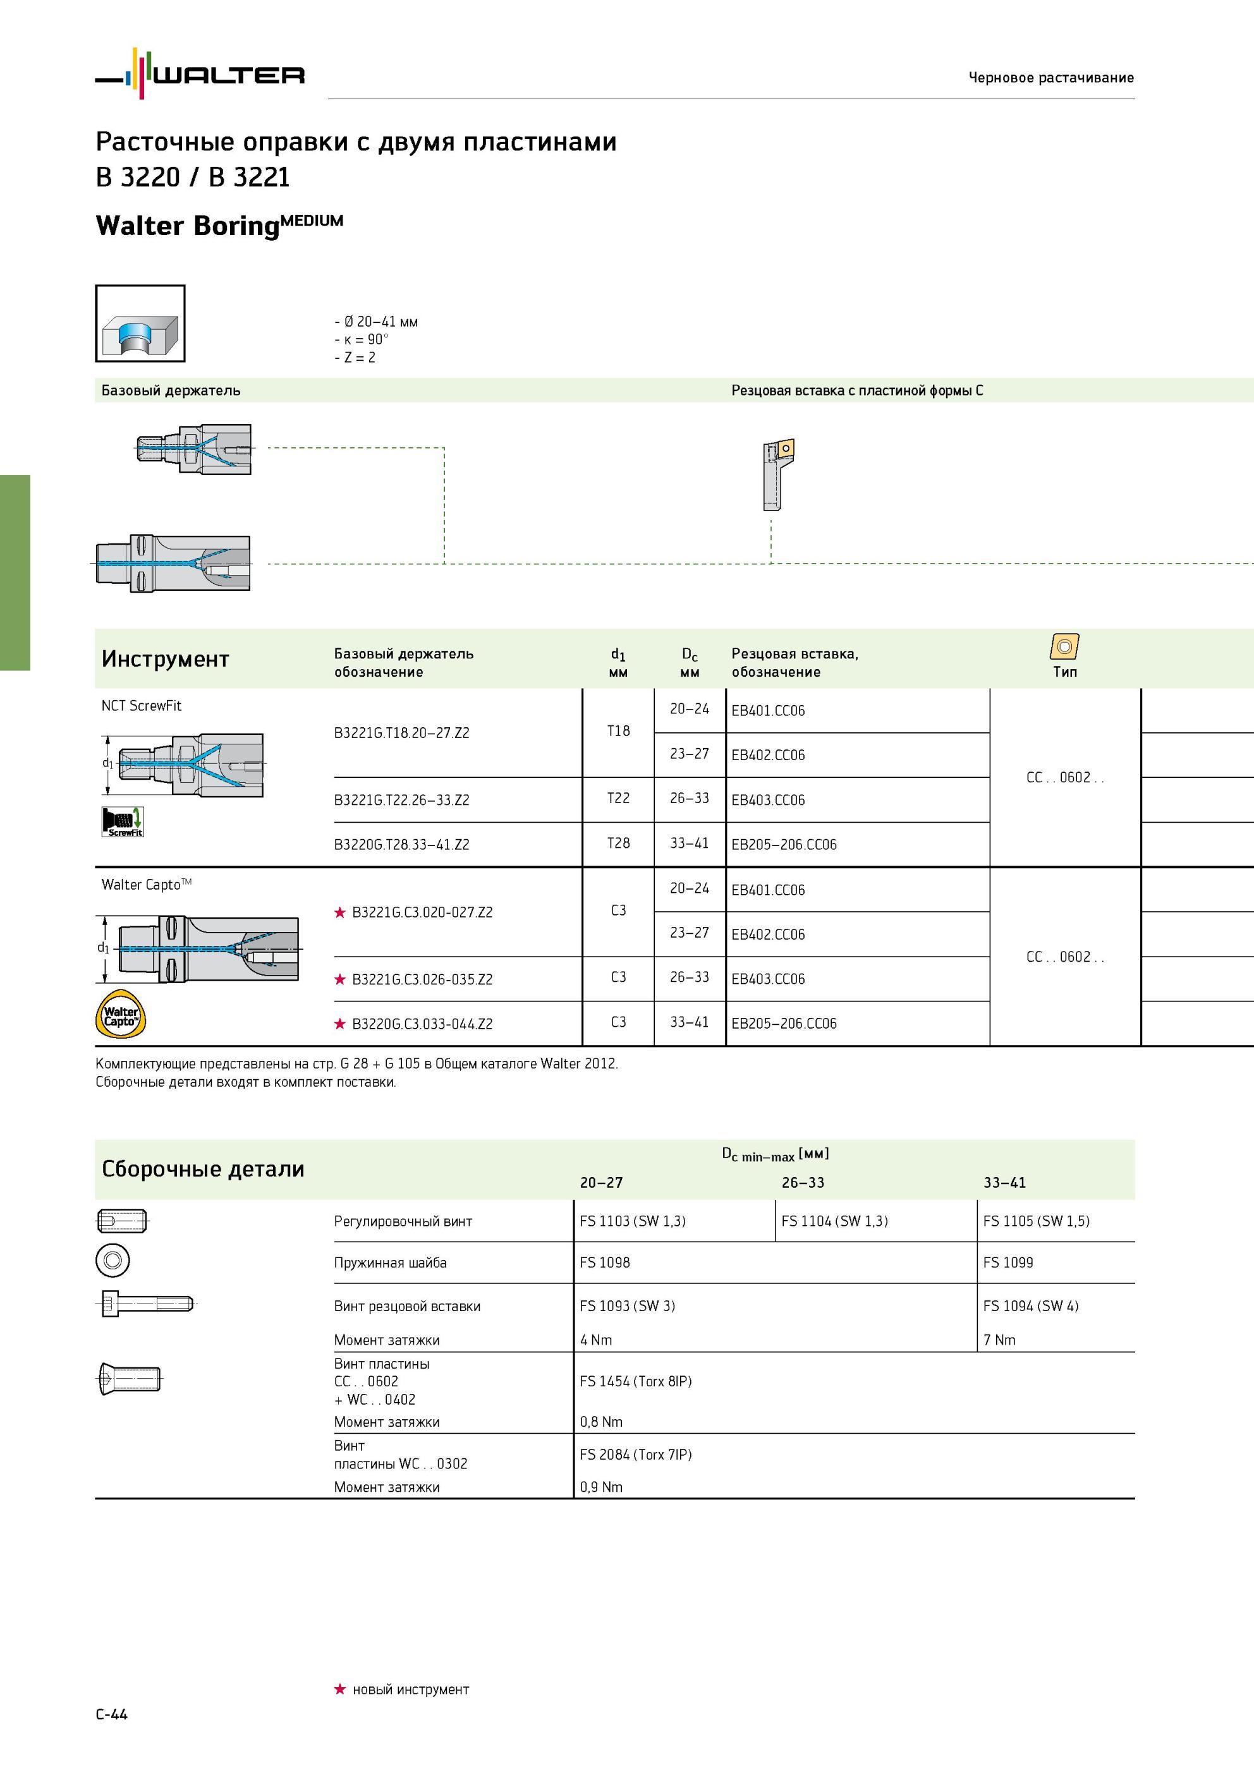Click EB205–206.CC06 in the T28 row
This screenshot has height=1773, width=1254.
pyautogui.click(x=784, y=845)
